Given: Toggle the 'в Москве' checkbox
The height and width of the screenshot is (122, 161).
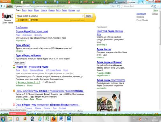Looking at the screenshot, I should [30, 20].
